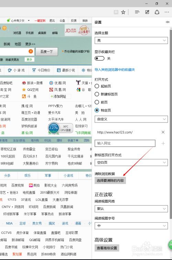Add page to favorites with star icon
This screenshot has height=260, width=172.
(123, 12)
